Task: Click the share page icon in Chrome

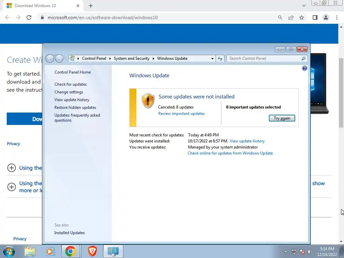Action: 291,17
